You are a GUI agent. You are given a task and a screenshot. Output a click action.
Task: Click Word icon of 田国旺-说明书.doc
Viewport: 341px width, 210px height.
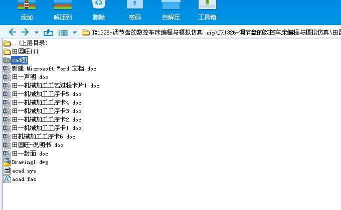(7, 145)
